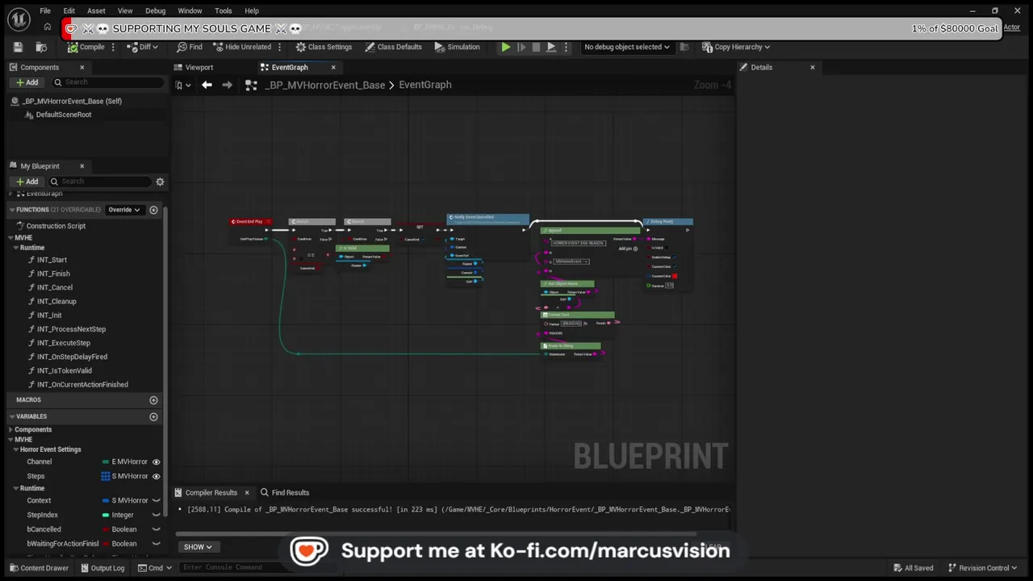
Task: Click the Find toolbar button
Action: pos(190,47)
